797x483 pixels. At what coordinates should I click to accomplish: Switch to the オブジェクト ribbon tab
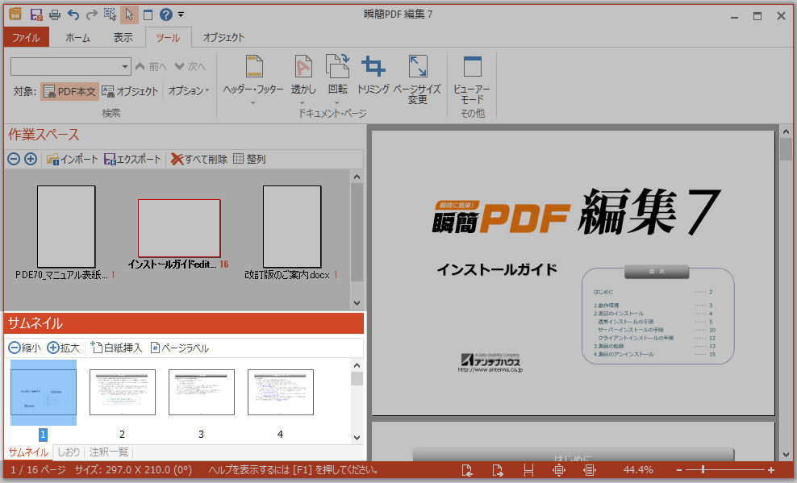point(223,38)
